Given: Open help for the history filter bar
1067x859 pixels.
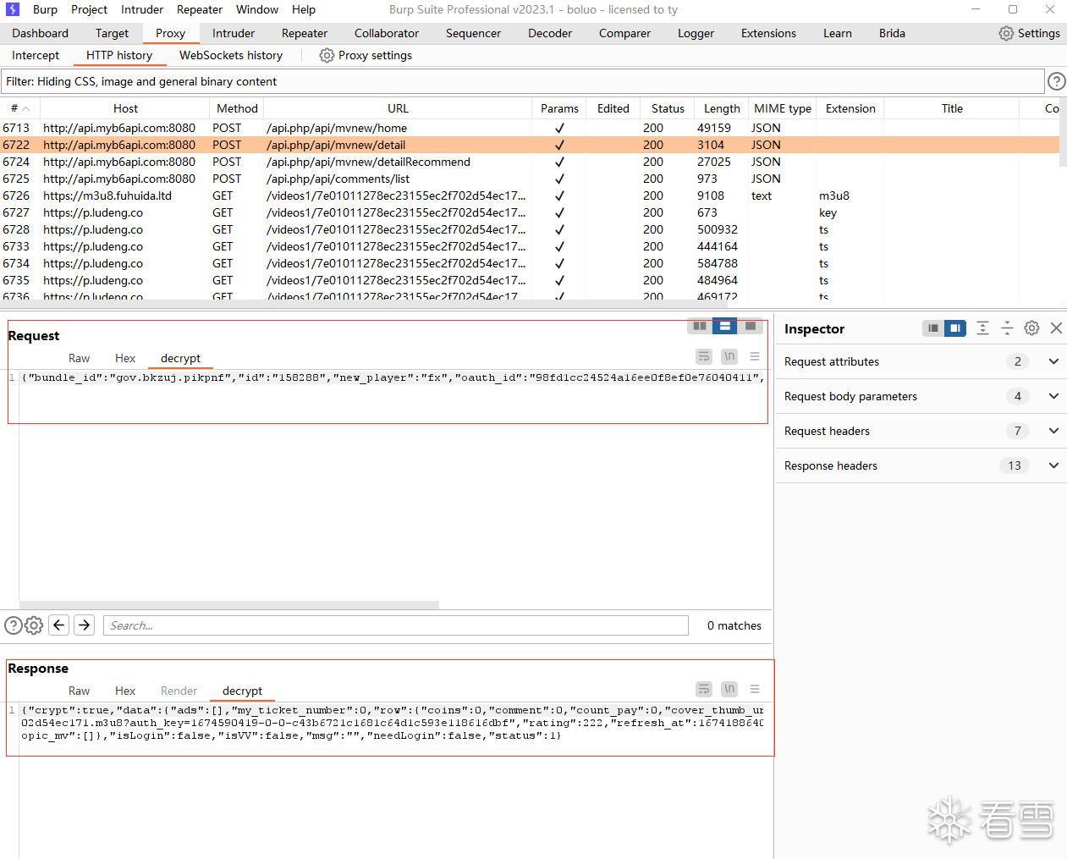Looking at the screenshot, I should tap(1056, 81).
